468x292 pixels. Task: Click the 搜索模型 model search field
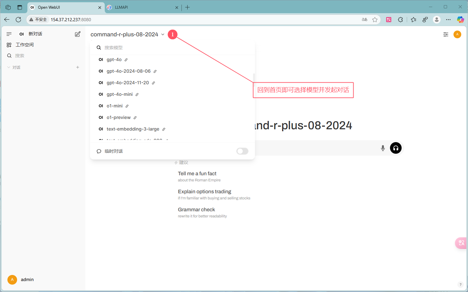click(172, 48)
